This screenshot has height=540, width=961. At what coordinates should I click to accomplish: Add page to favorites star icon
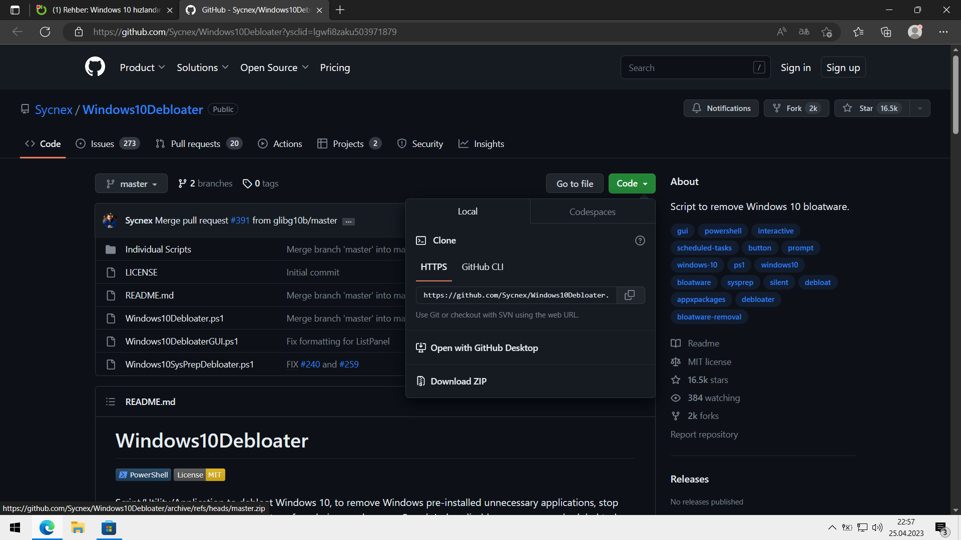(x=826, y=32)
